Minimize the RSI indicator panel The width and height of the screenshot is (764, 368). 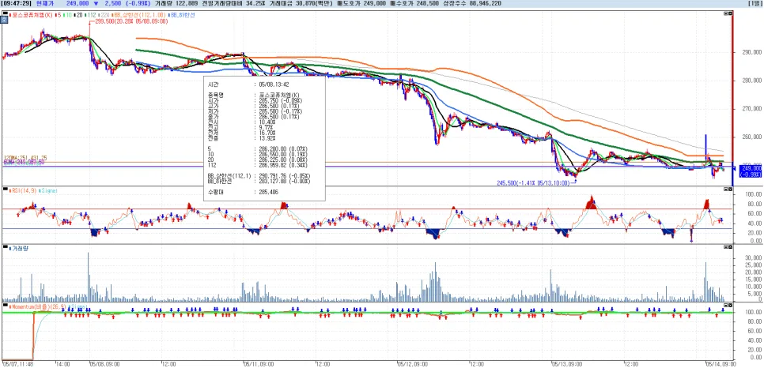(x=725, y=189)
